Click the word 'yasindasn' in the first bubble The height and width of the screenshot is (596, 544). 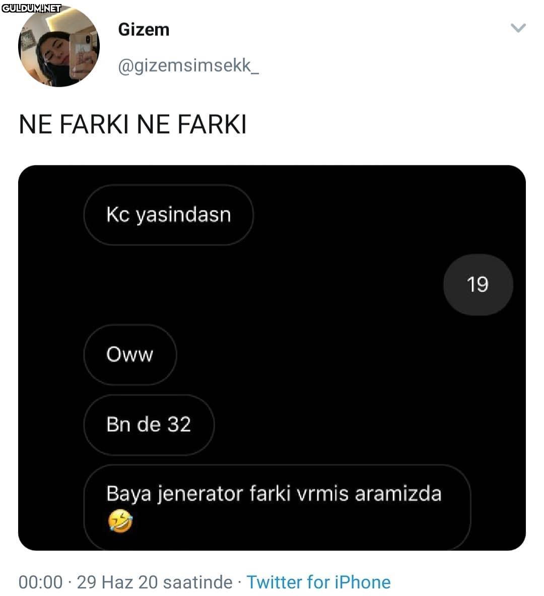pos(183,215)
